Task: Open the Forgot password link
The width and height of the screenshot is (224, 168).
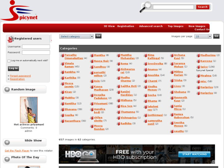Action: (x=20, y=76)
